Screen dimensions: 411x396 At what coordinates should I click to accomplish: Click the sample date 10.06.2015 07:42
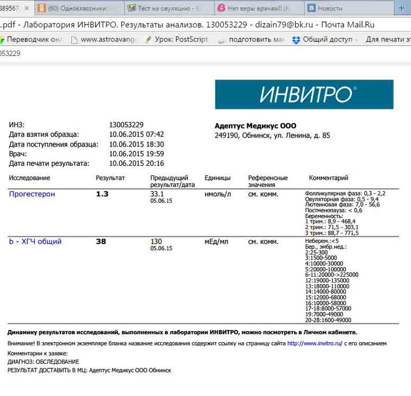tap(137, 134)
